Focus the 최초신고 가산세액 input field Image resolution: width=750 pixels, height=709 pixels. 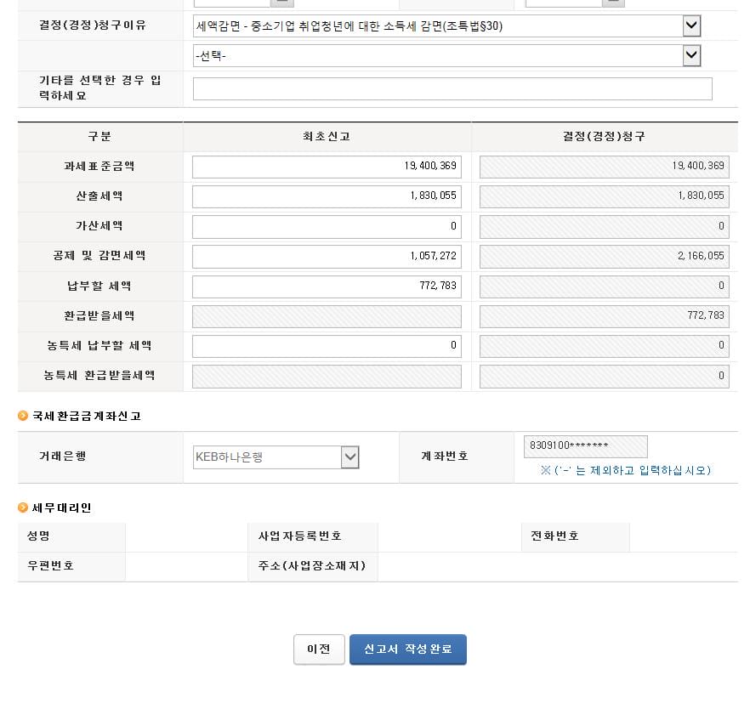click(327, 226)
